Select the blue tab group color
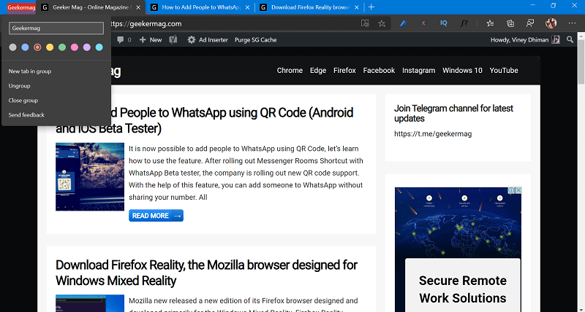This screenshot has width=585, height=312. point(25,47)
